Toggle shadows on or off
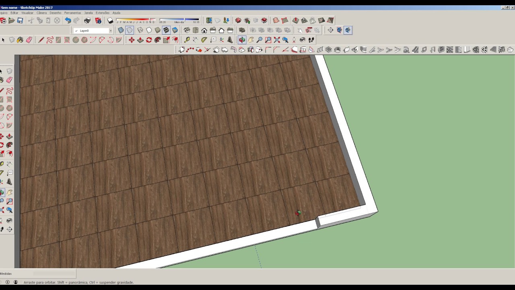 coord(110,21)
